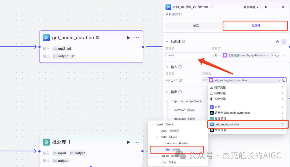Collapse data Object tree node
The image size is (290, 167).
(x=157, y=137)
